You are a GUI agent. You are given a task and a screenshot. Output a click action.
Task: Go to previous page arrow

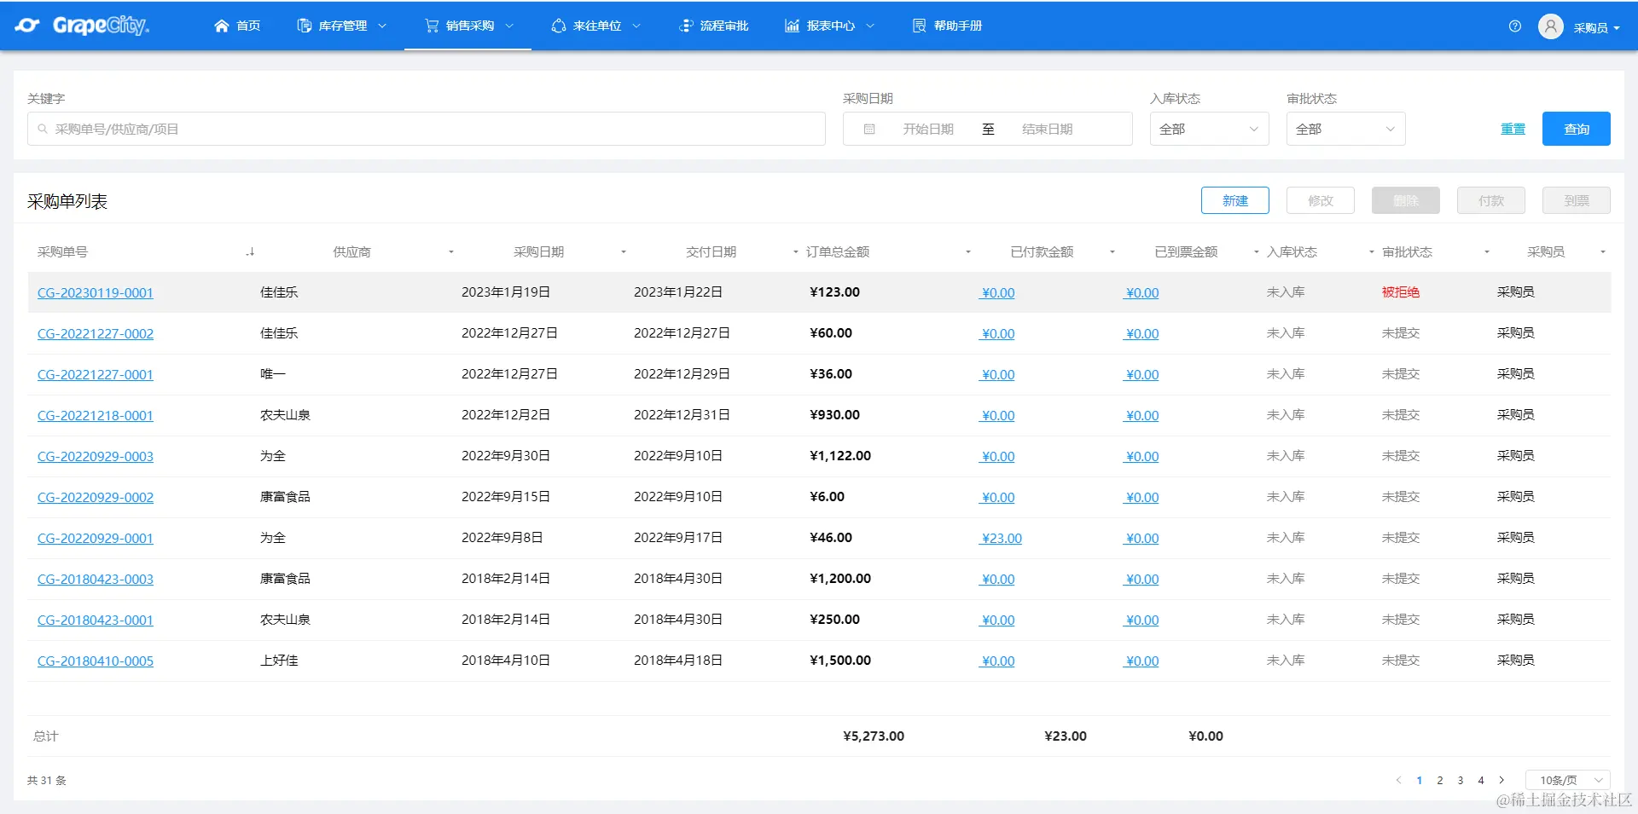(x=1398, y=780)
